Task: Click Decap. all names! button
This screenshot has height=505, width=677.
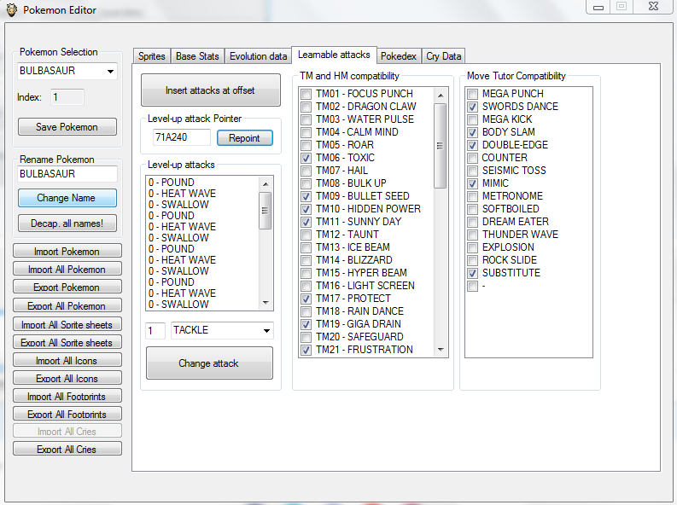Action: tap(67, 223)
